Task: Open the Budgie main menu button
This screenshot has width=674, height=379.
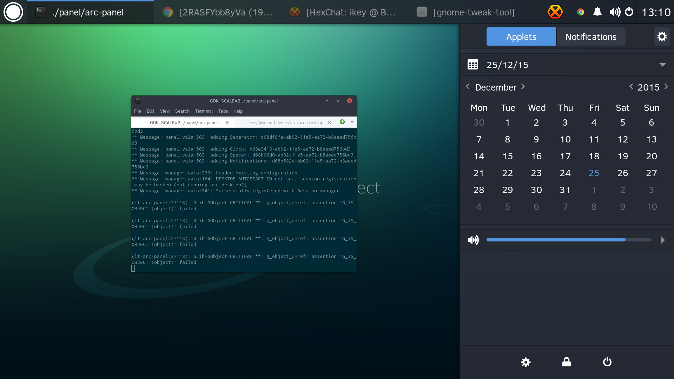Action: 13,12
